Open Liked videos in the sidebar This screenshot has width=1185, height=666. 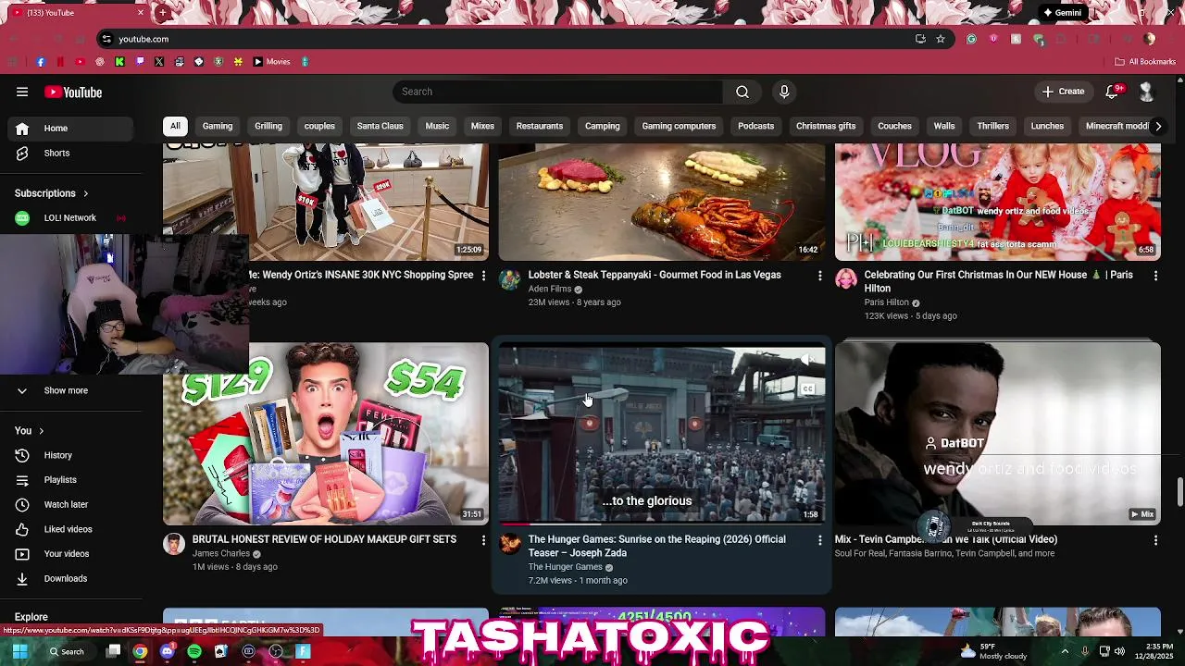68,529
